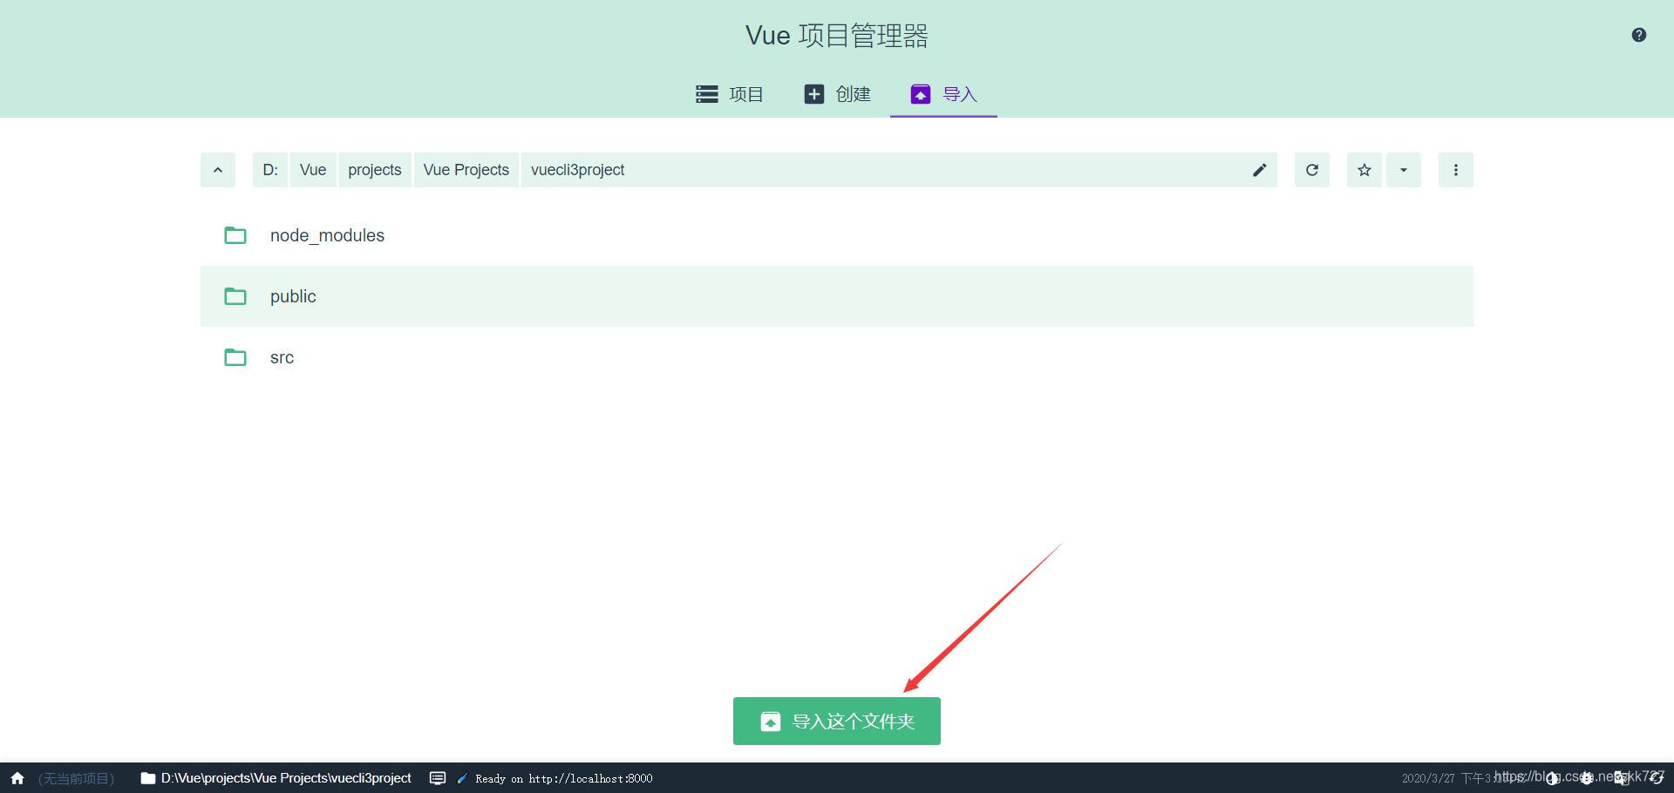Viewport: 1674px width, 793px height.
Task: Click the current path in status bar
Action: coord(276,778)
